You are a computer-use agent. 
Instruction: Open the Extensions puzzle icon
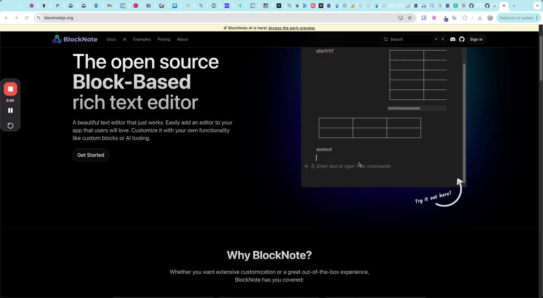click(465, 18)
